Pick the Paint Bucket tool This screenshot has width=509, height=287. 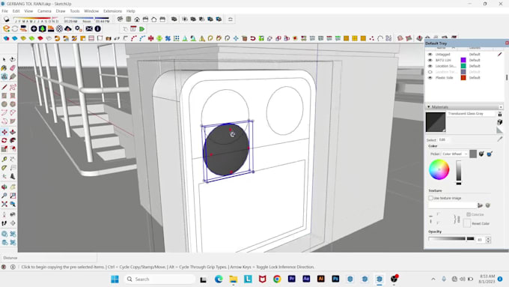4,68
